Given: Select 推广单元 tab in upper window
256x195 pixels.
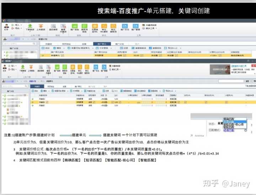Looking at the screenshot, I should pos(102,44).
